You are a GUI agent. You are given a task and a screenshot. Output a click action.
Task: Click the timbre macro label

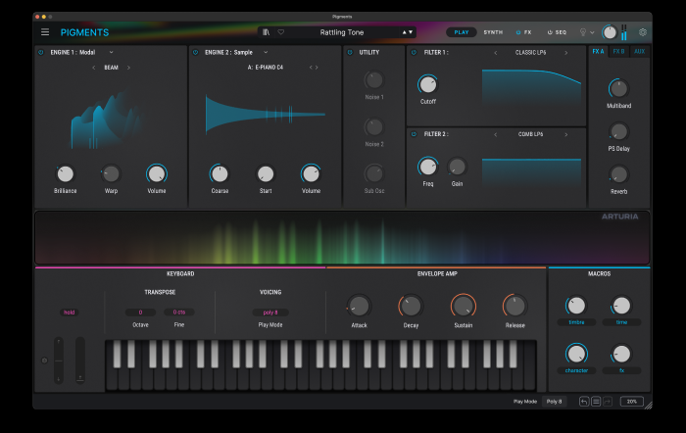pyautogui.click(x=576, y=322)
